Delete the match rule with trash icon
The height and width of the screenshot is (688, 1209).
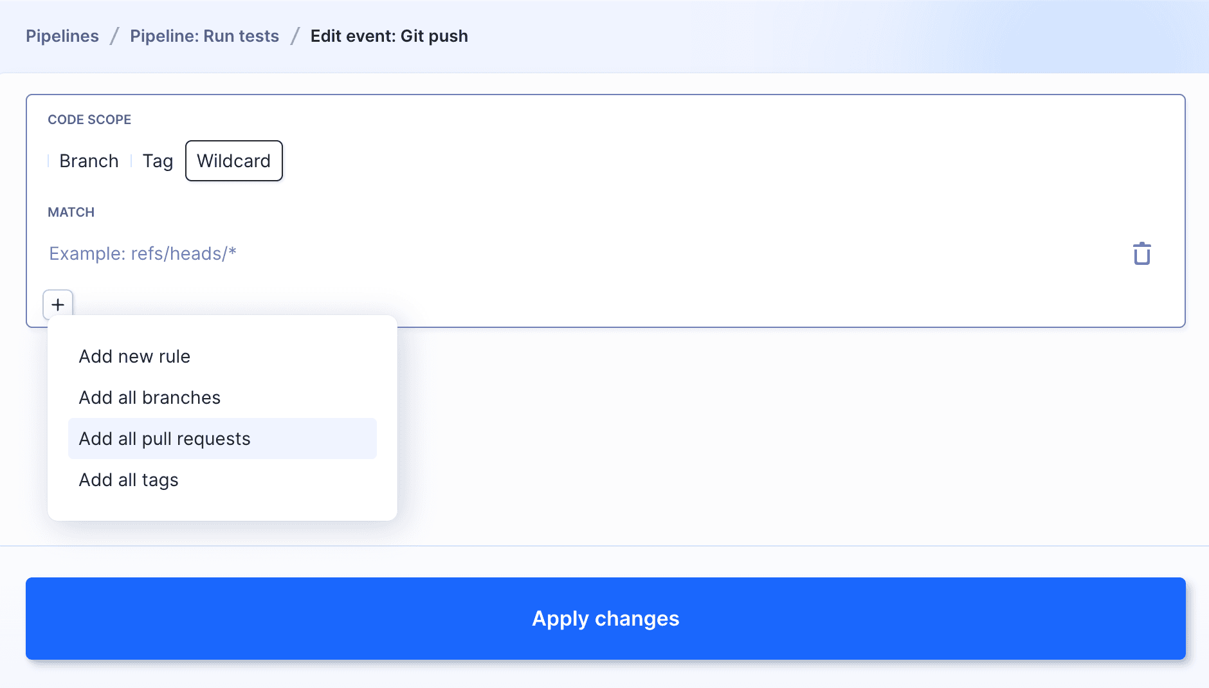1141,253
